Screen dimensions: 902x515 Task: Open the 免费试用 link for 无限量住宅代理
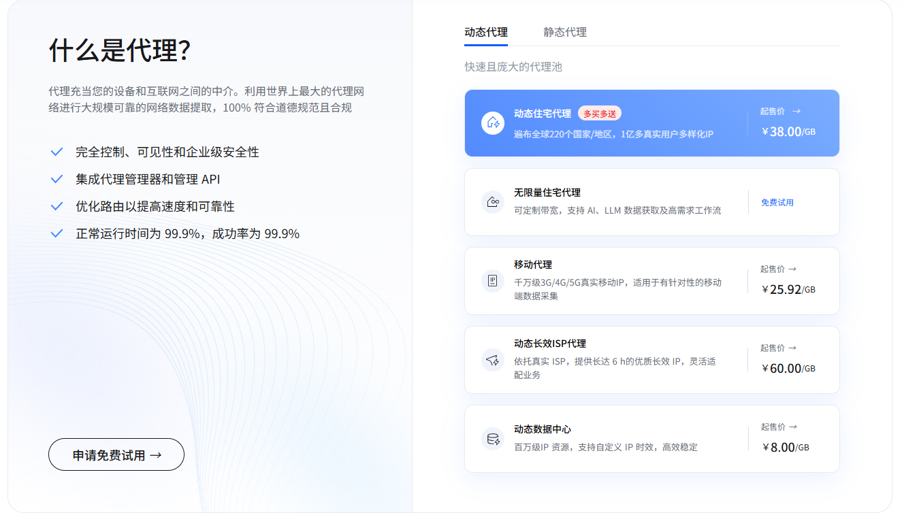pyautogui.click(x=777, y=202)
